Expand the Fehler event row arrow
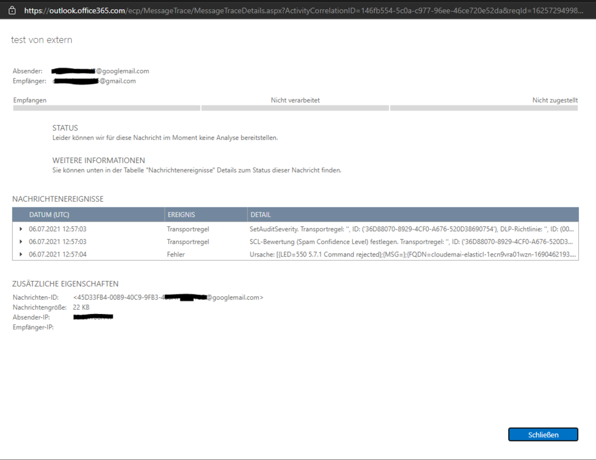Image resolution: width=596 pixels, height=460 pixels. click(21, 254)
